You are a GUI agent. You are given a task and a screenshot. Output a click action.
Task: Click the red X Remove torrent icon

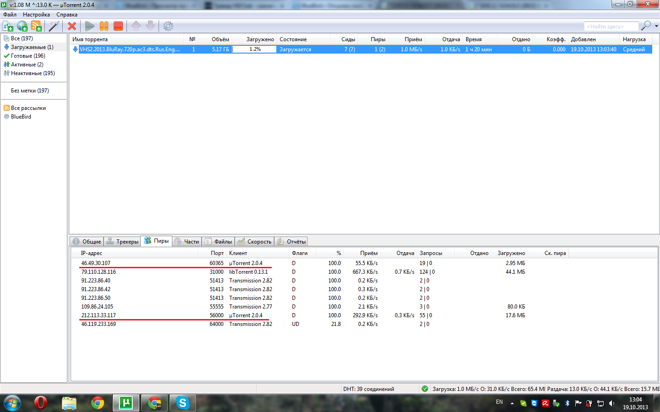coord(72,26)
